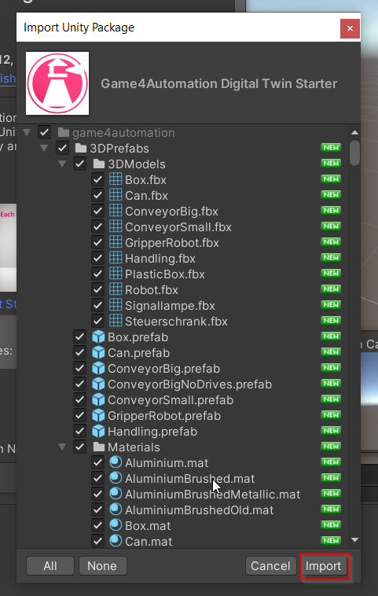
Task: Select the Signallampe.fbx file name
Action: pyautogui.click(x=170, y=306)
